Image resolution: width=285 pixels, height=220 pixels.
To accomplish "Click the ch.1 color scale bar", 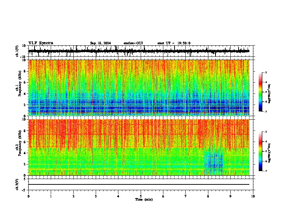I will (261, 92).
